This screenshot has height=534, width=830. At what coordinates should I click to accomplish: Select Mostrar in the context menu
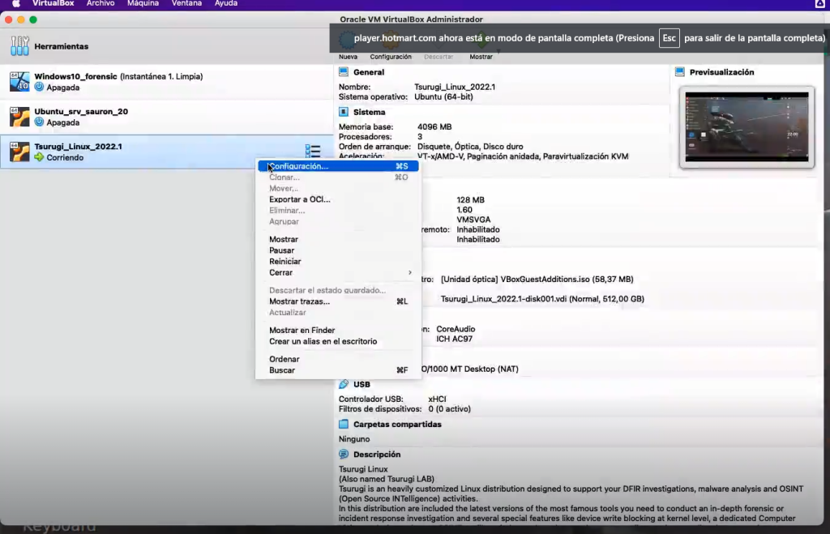pyautogui.click(x=338, y=239)
